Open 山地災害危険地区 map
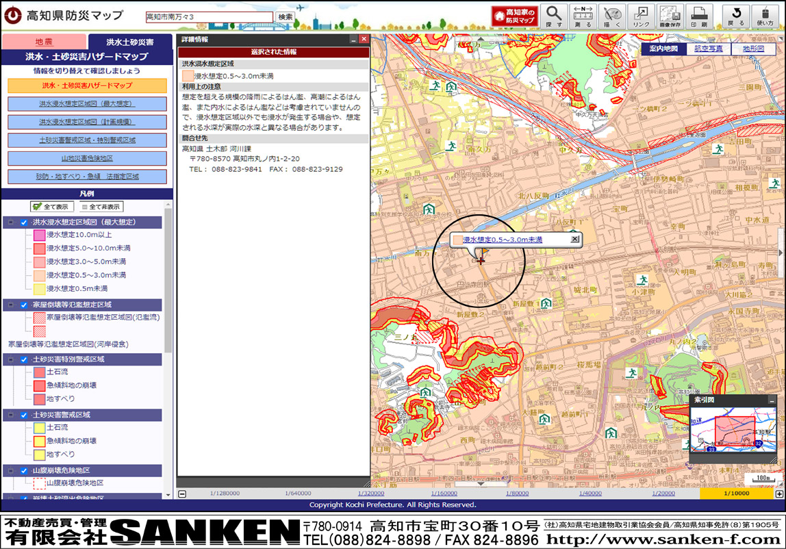Screen dimensions: 786x549 click(87, 158)
